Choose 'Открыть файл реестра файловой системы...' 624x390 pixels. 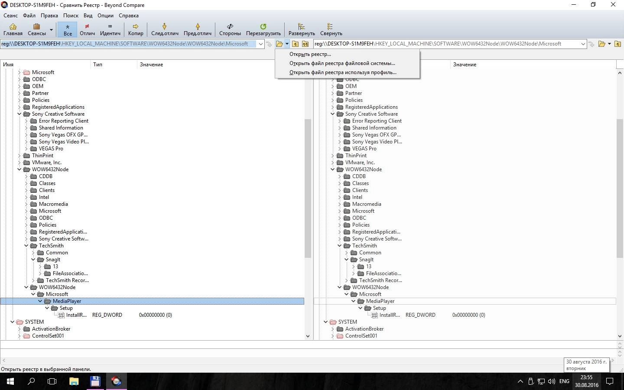(347, 63)
